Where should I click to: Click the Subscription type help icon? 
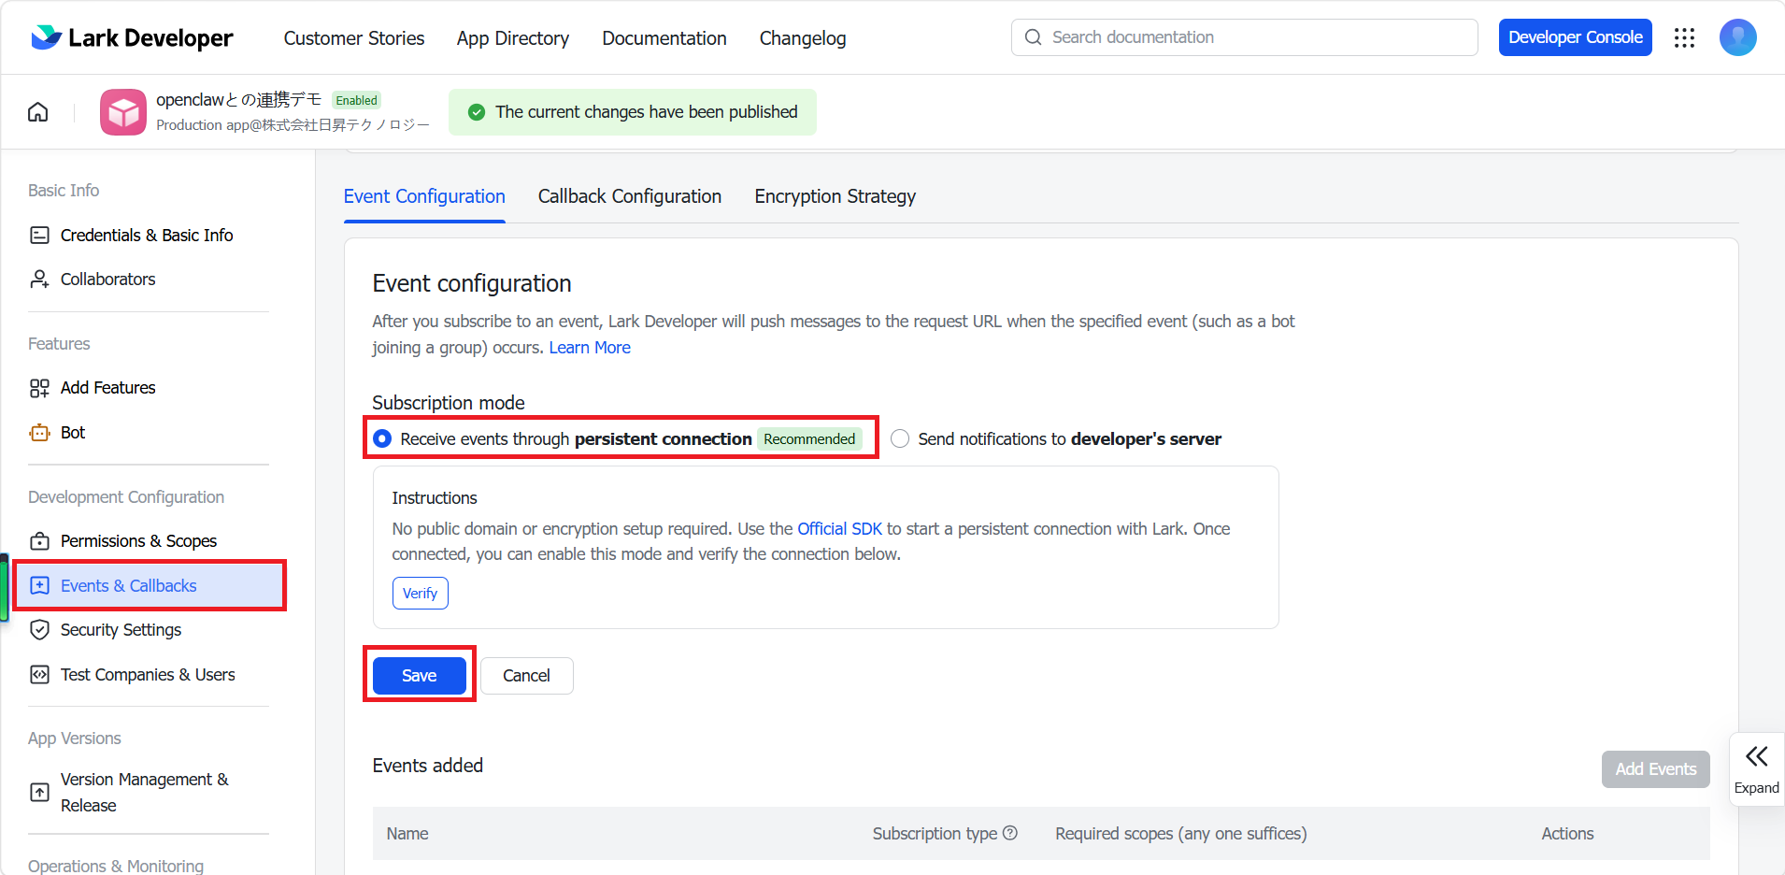pos(1010,833)
